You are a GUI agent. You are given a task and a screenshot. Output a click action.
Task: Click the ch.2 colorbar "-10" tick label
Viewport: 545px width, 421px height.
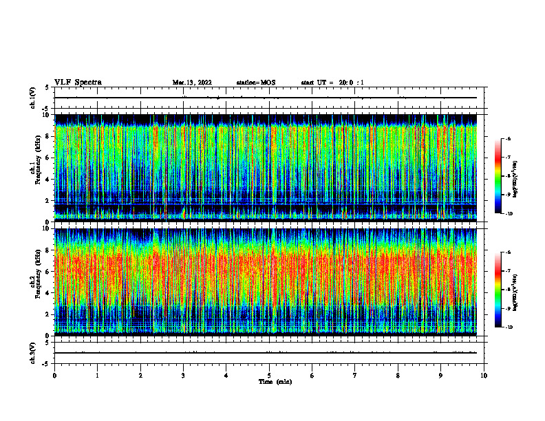pos(509,327)
